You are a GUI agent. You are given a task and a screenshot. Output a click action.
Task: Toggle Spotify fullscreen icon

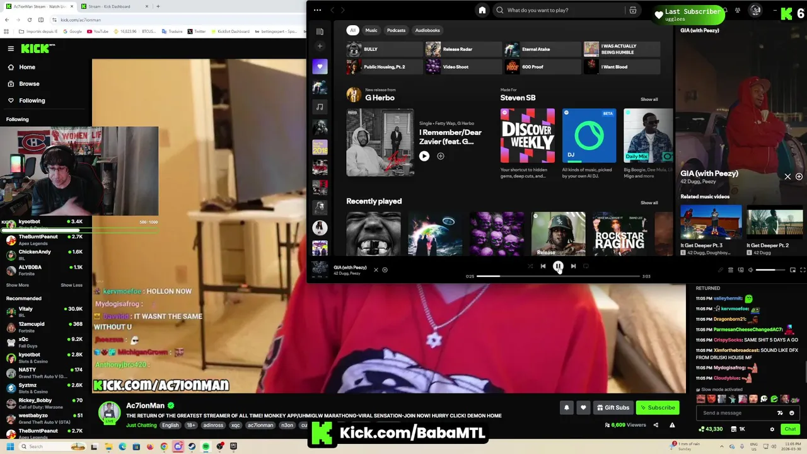click(x=803, y=270)
